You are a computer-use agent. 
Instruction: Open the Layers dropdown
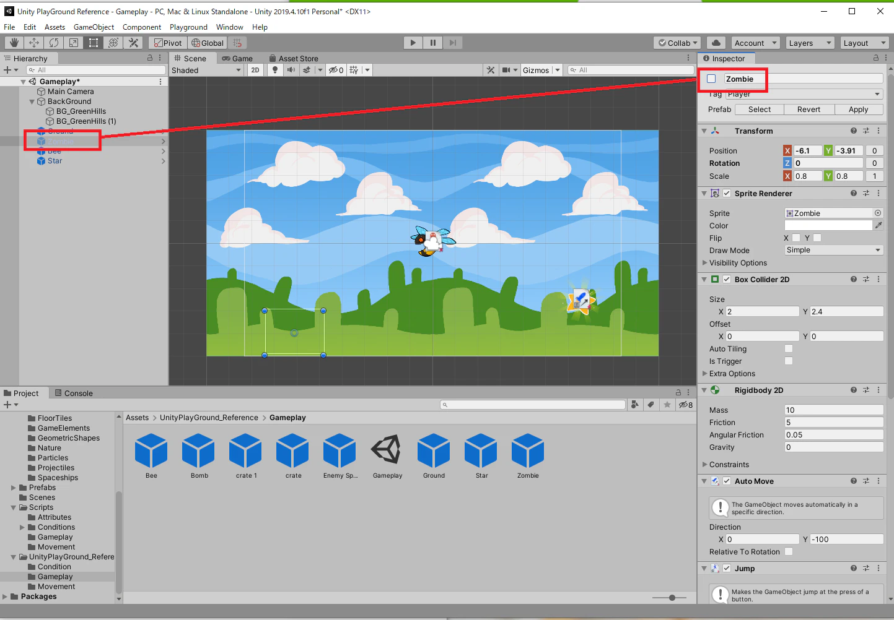[x=810, y=43]
